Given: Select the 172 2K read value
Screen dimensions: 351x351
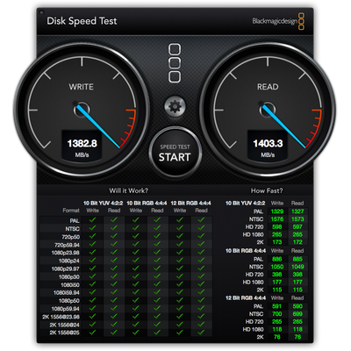Looking at the screenshot, I should pos(297,242).
